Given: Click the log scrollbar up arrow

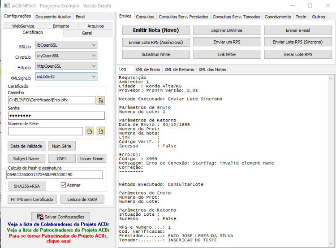Looking at the screenshot, I should pos(331,78).
